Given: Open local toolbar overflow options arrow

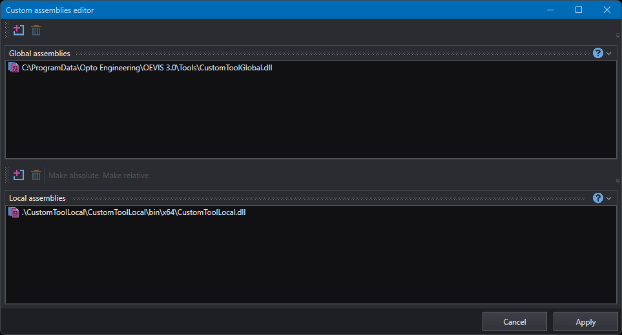Looking at the screenshot, I should point(617,180).
